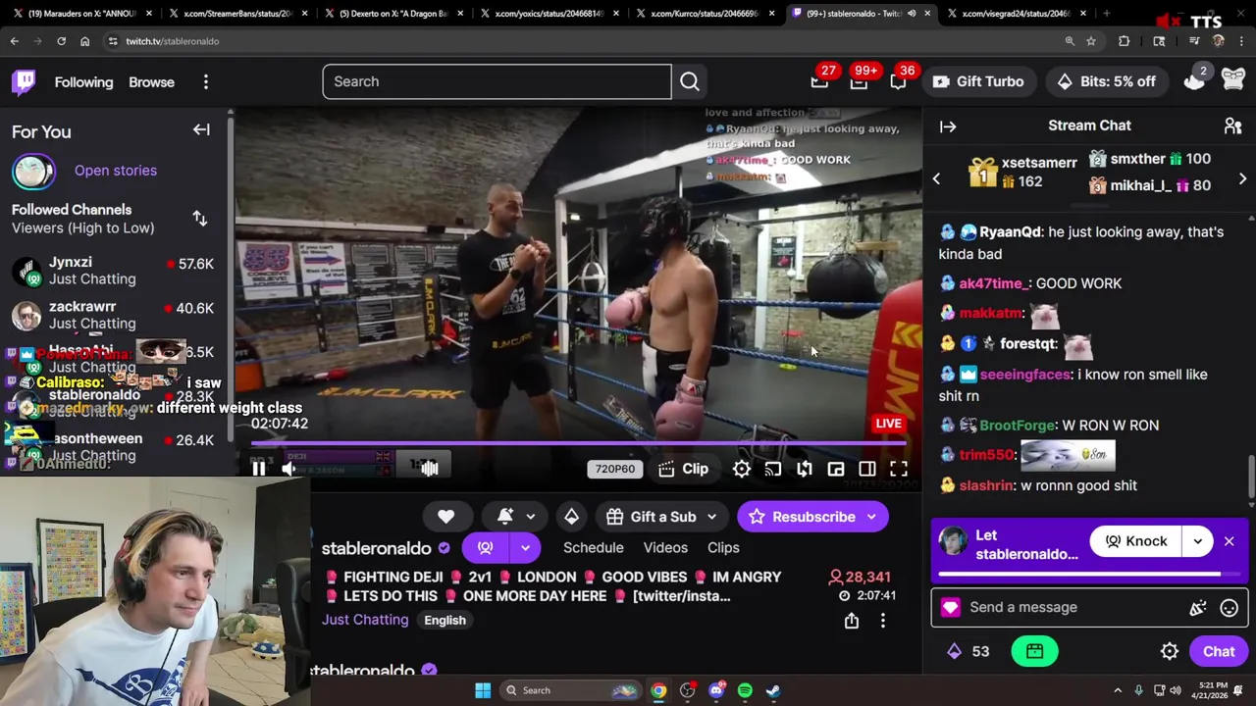Open the video player settings gear
This screenshot has width=1256, height=706.
coord(742,469)
